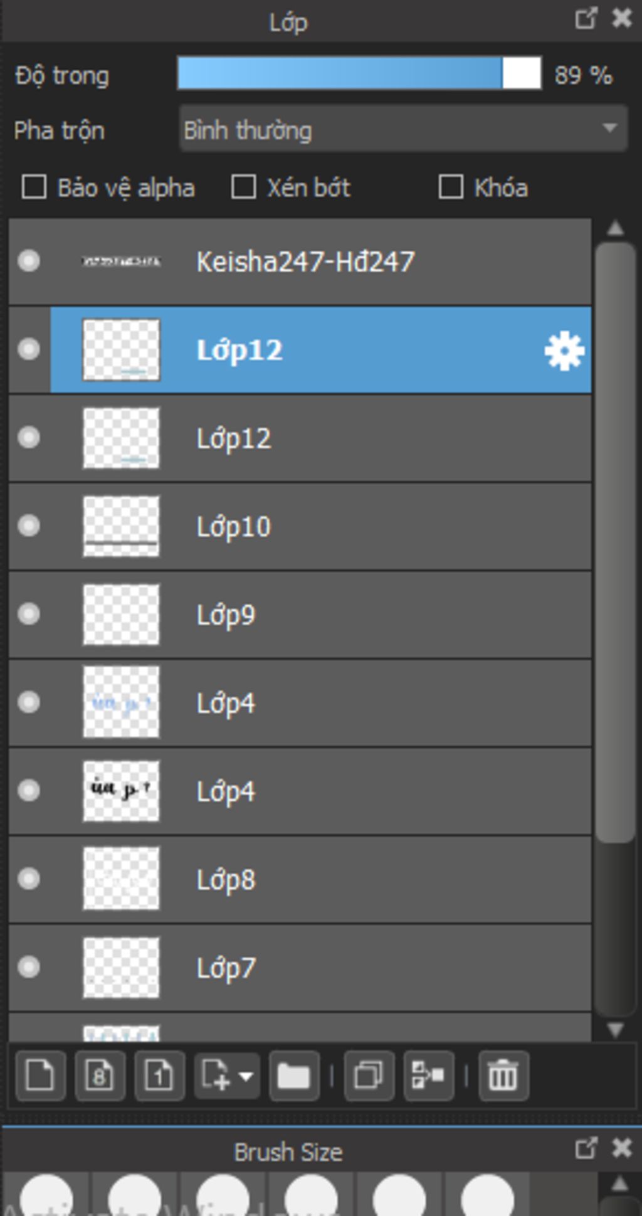Hide the Keisha247-Hđ247 layer
This screenshot has height=1216, width=642.
pos(29,261)
